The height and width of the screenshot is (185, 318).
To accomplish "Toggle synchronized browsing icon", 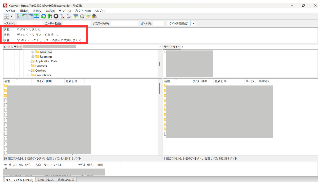I will (x=88, y=16).
